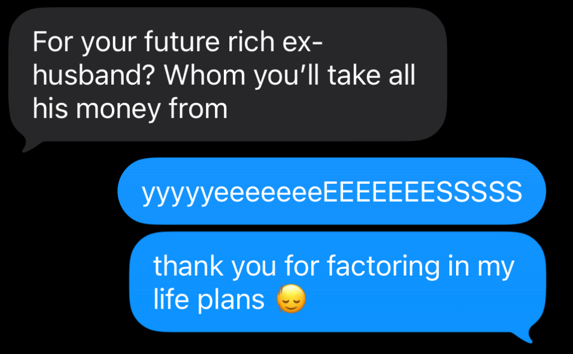
Task: Click the yyyyyeeeeeeeEEEEEEESSSSS message bubble
Action: coord(332,191)
